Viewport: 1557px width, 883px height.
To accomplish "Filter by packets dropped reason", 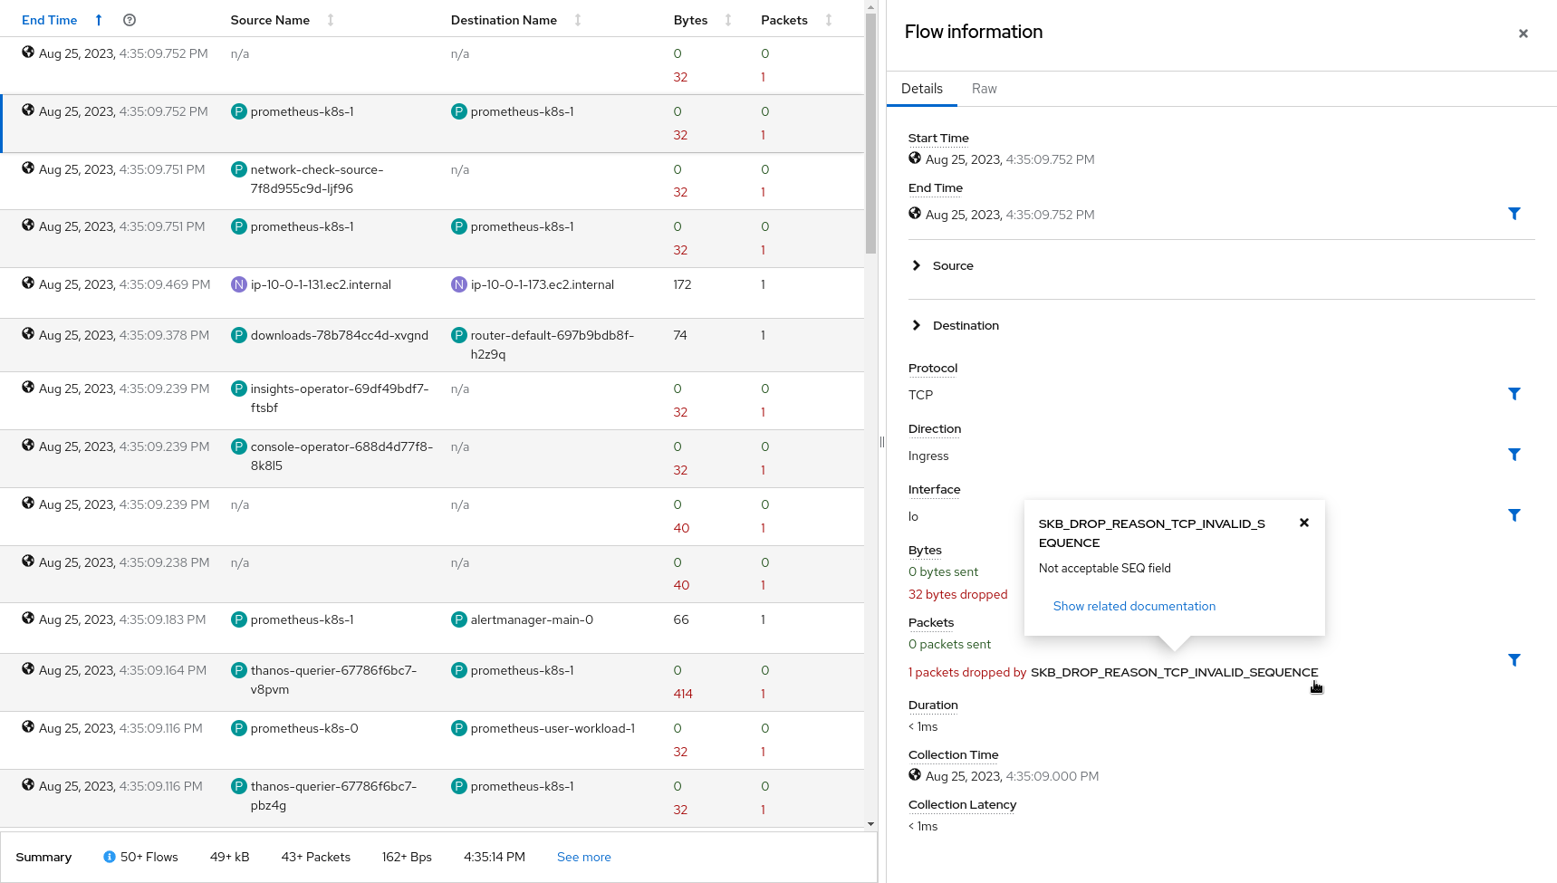I will click(1514, 660).
